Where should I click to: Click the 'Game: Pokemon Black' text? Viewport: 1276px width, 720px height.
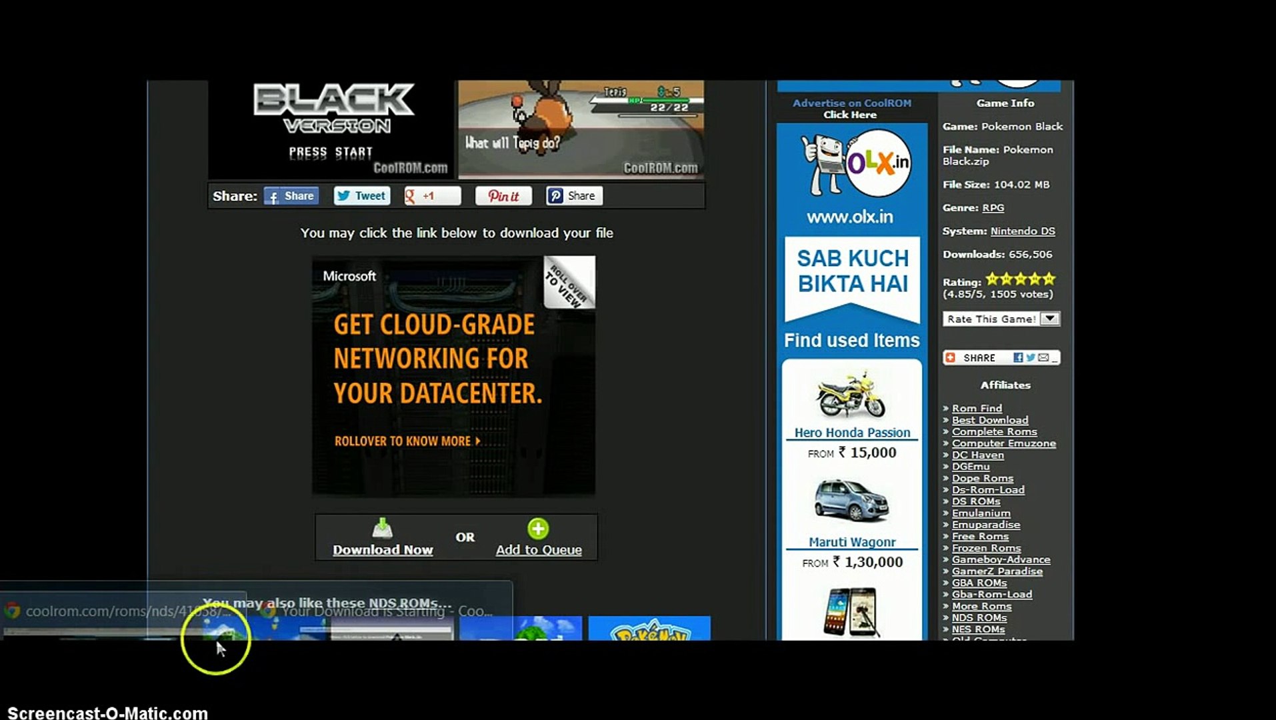(1003, 127)
